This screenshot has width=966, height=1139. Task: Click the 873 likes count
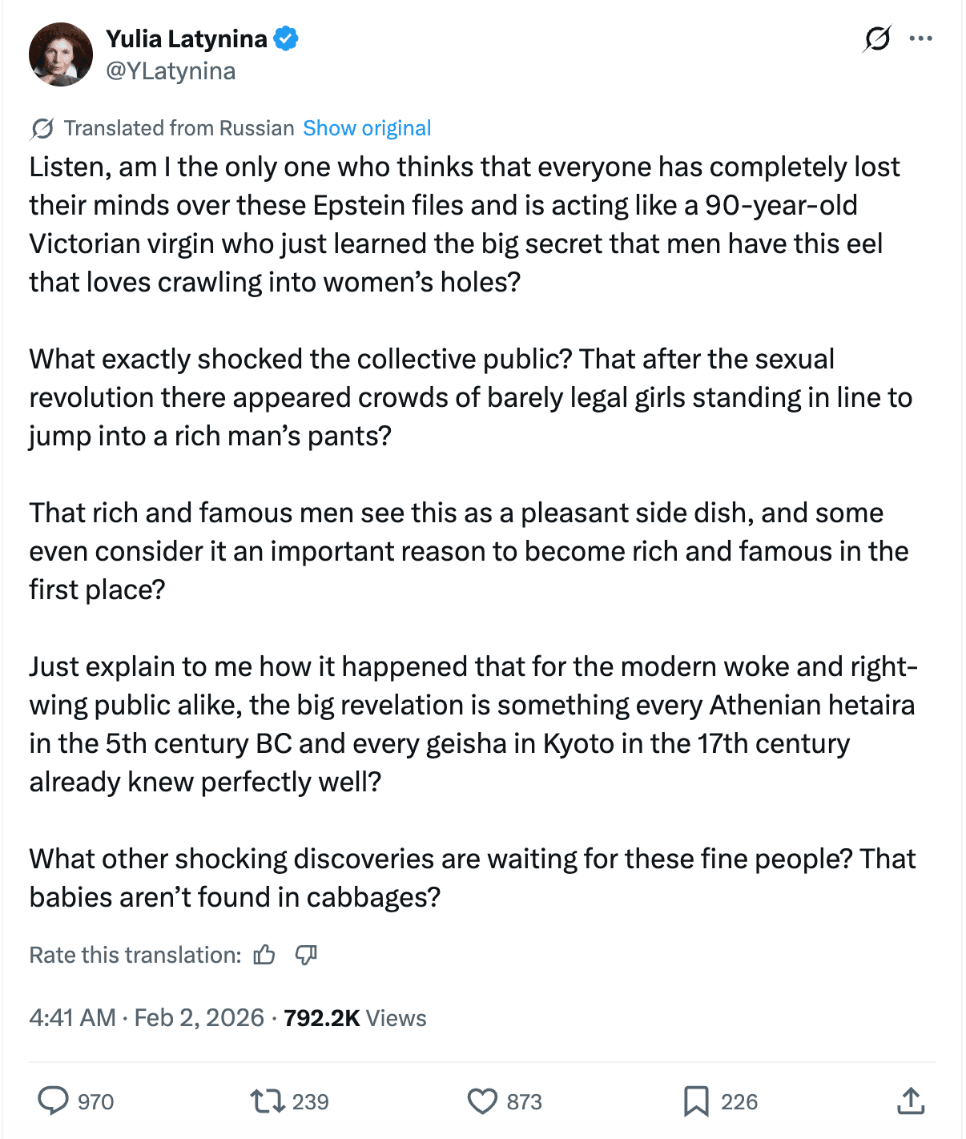[525, 1101]
